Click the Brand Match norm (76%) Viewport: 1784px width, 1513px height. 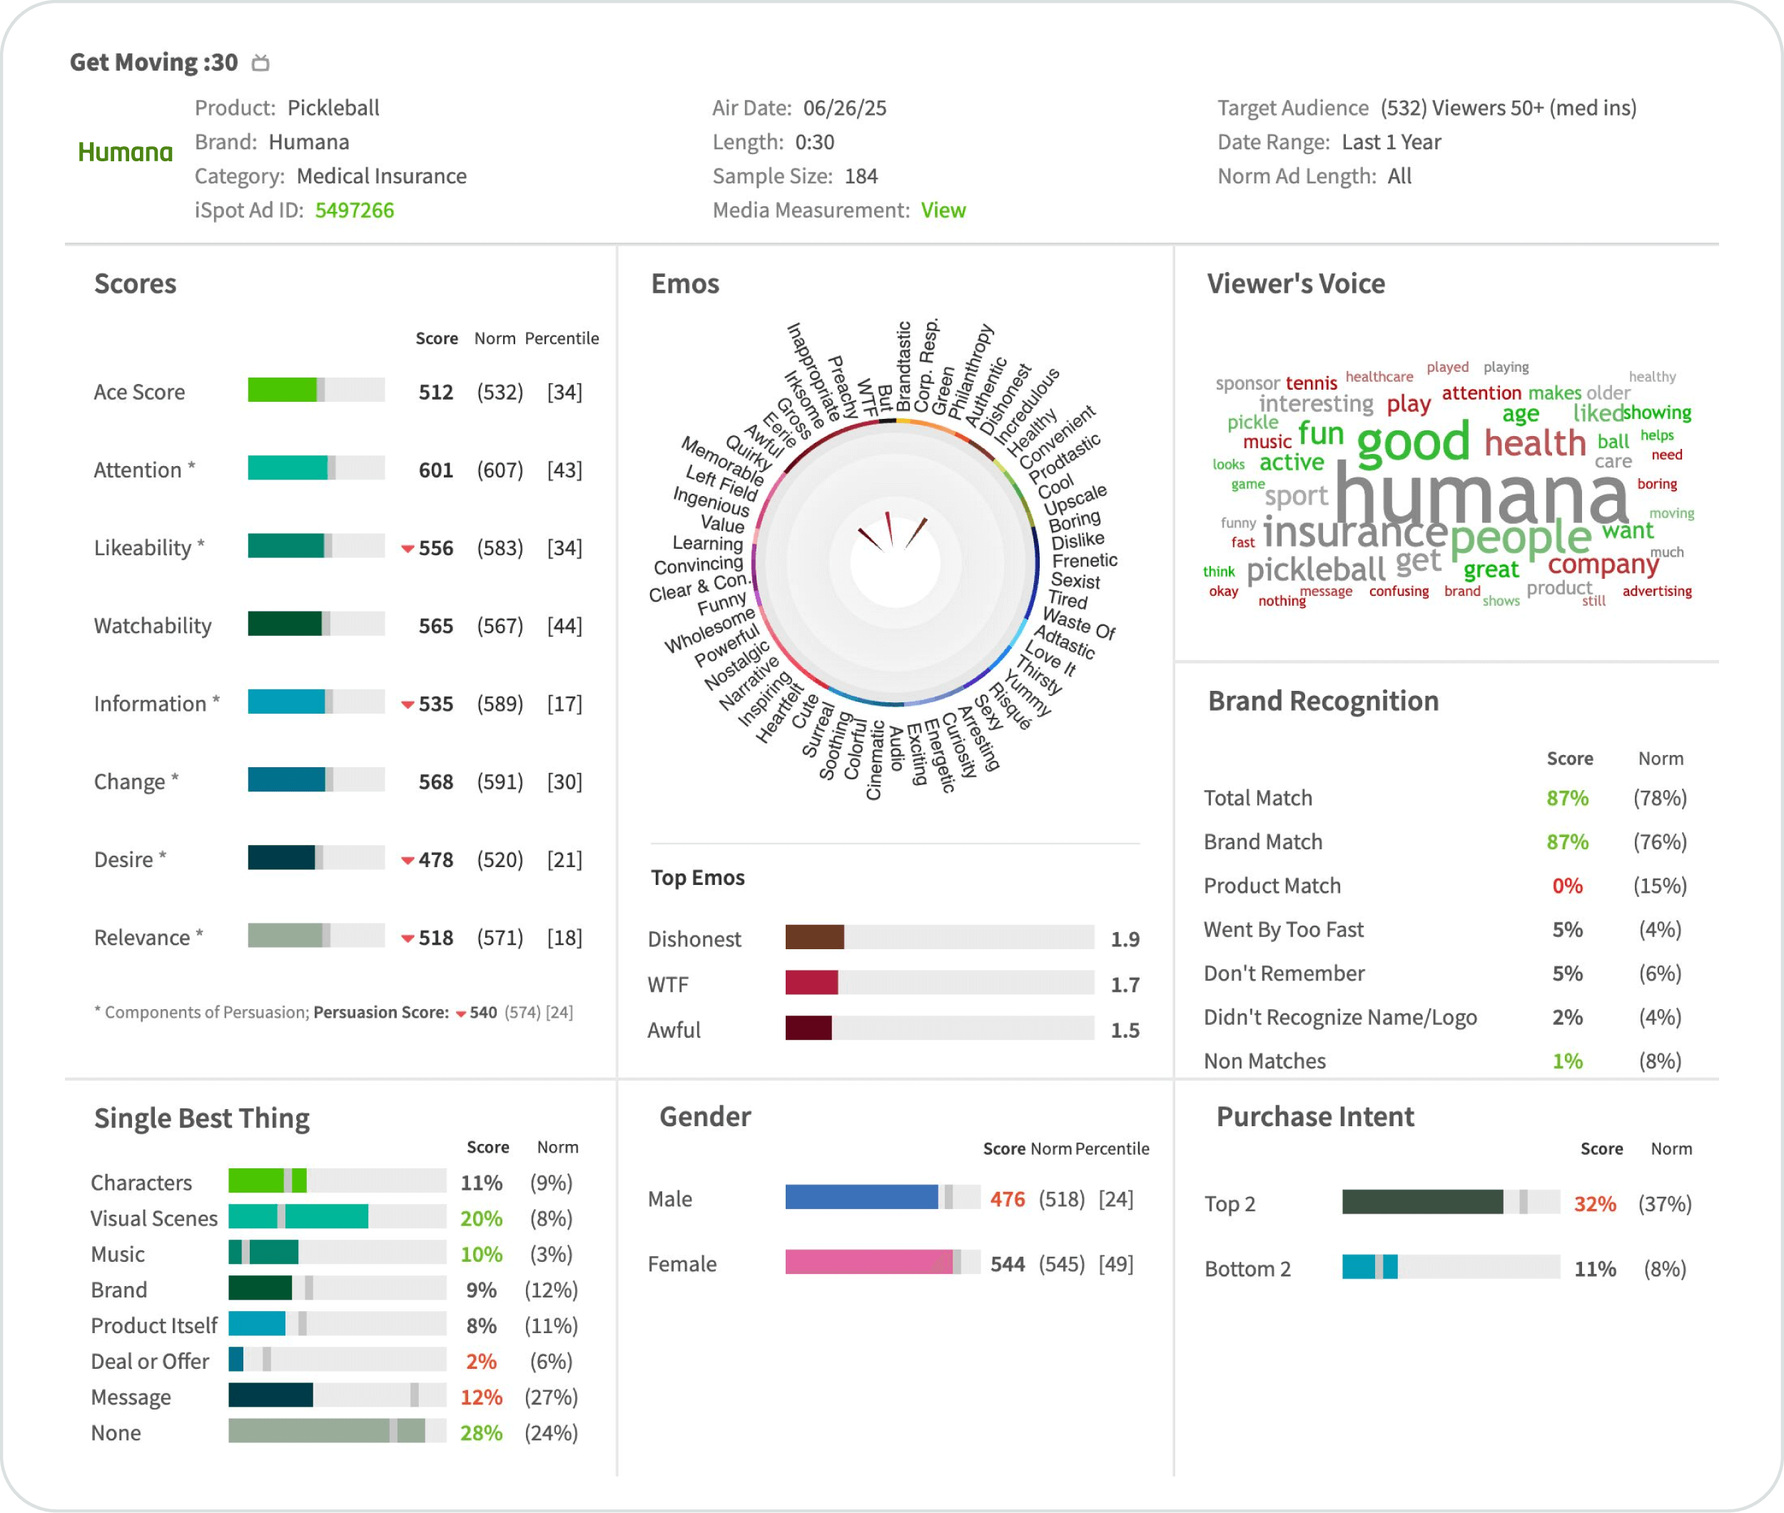(1660, 842)
